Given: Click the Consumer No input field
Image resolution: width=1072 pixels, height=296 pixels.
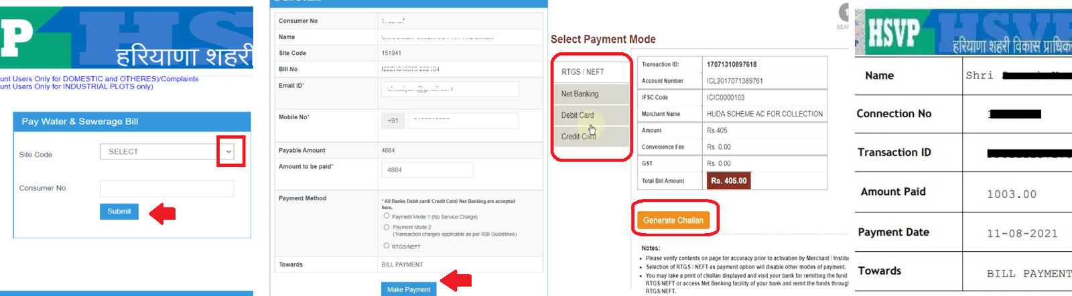Looking at the screenshot, I should [x=167, y=188].
